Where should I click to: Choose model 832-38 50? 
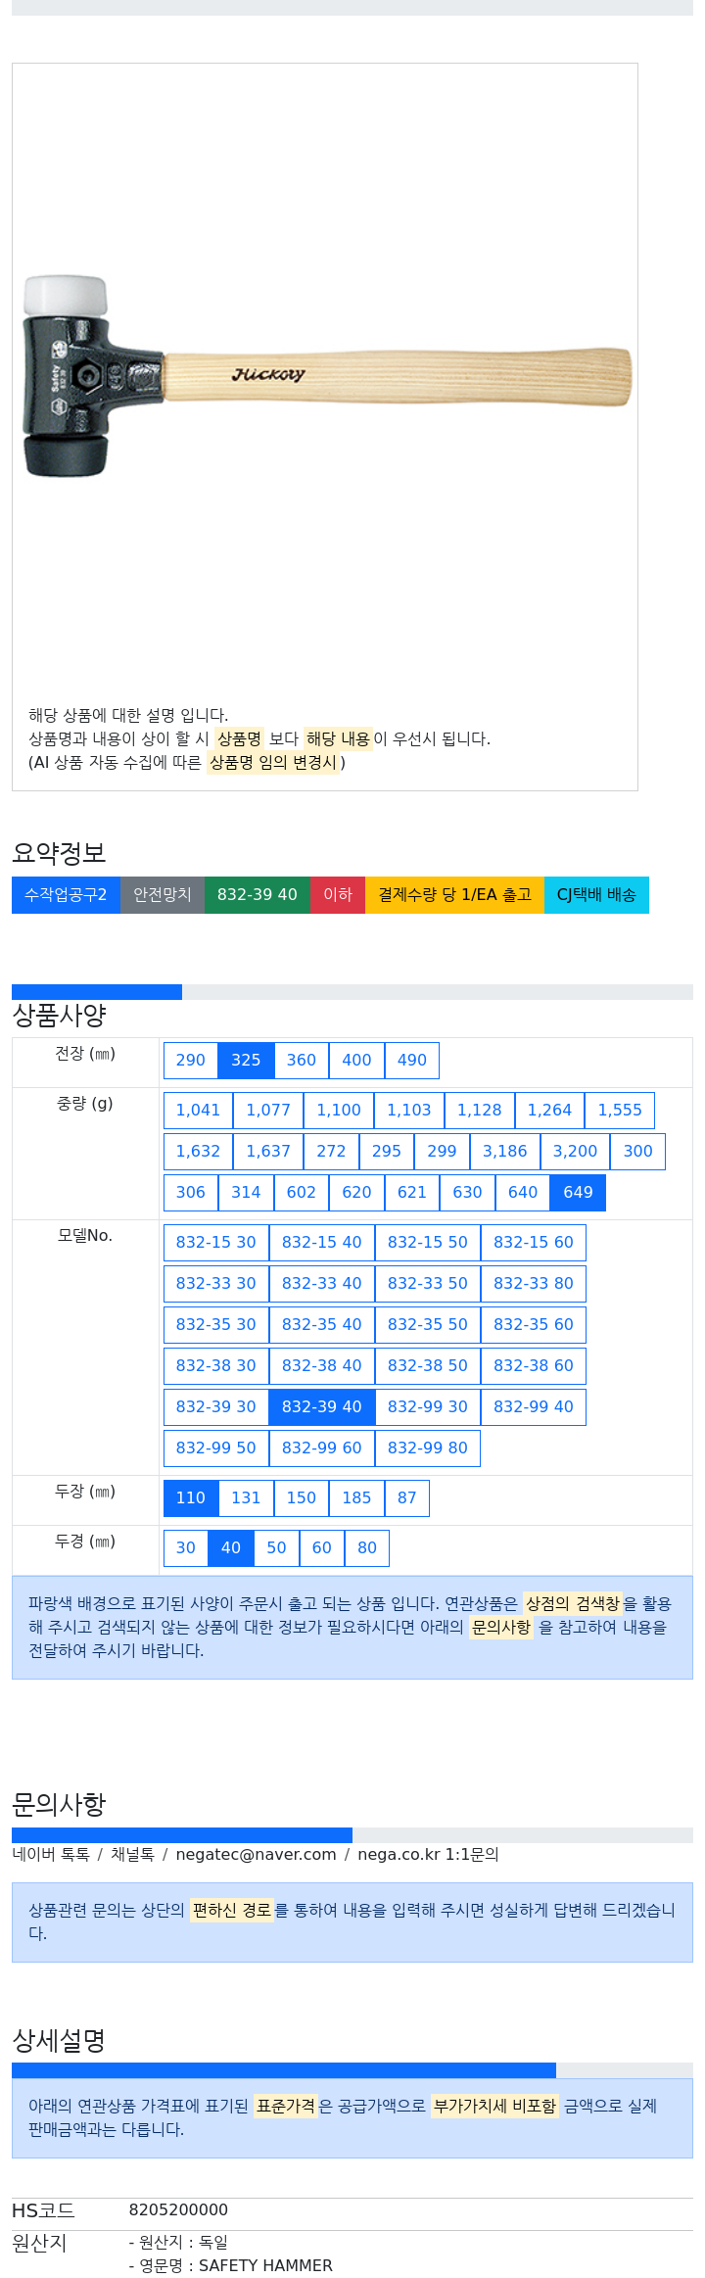click(x=428, y=1366)
